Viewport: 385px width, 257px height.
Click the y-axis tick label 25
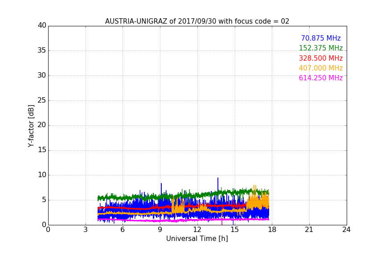(x=42, y=100)
